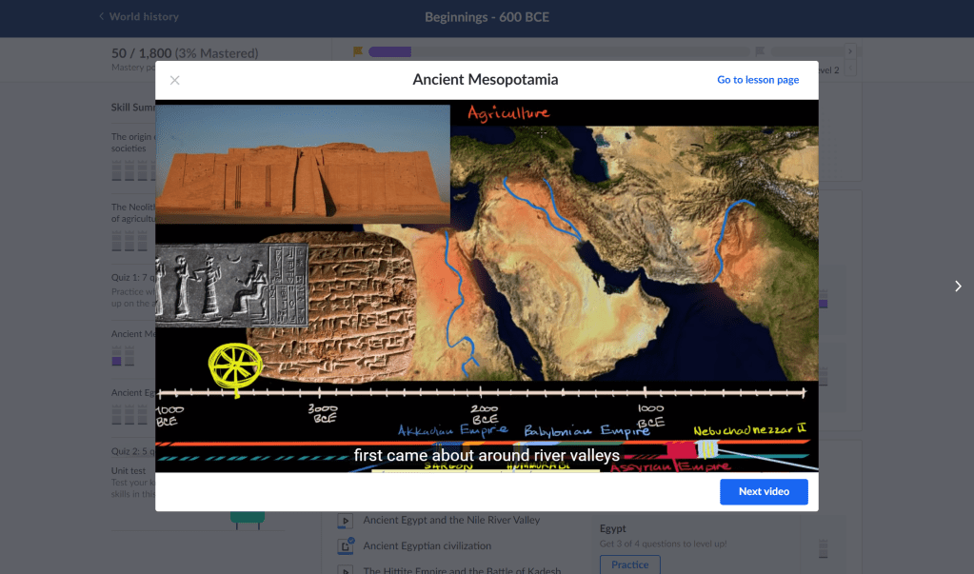Image resolution: width=974 pixels, height=574 pixels.
Task: Open The Hittite Empire and Battle of Kadesh
Action: [462, 569]
